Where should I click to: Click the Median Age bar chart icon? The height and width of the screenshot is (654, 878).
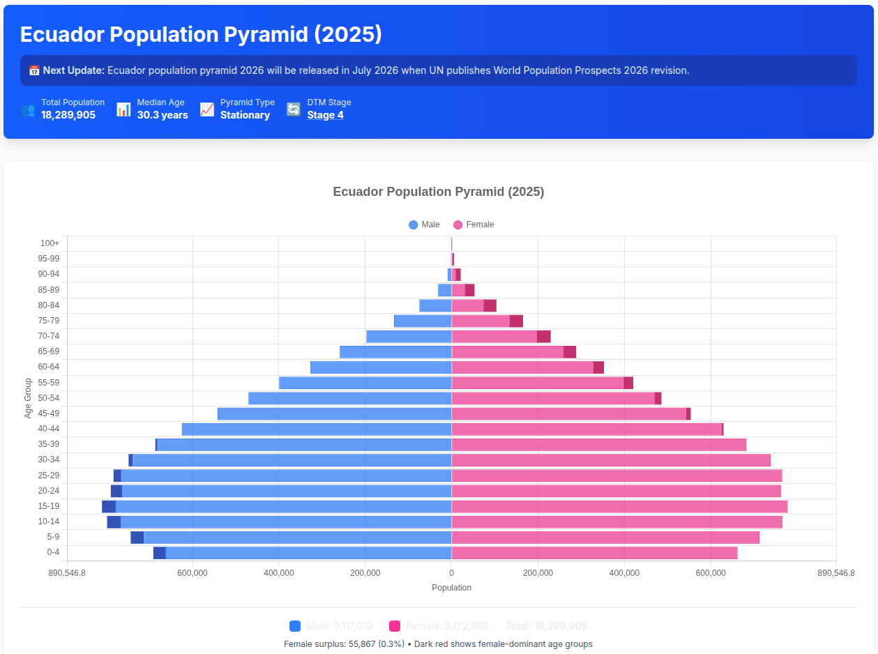[123, 109]
